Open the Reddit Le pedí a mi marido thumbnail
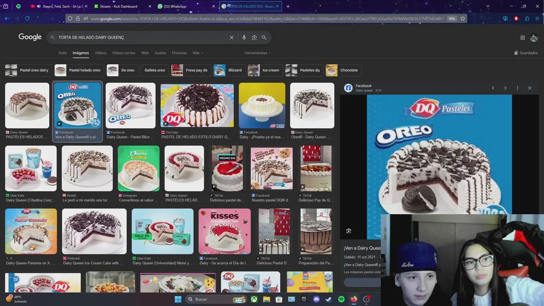The height and width of the screenshot is (306, 544). (87, 169)
